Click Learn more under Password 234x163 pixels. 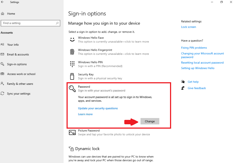tap(85, 114)
